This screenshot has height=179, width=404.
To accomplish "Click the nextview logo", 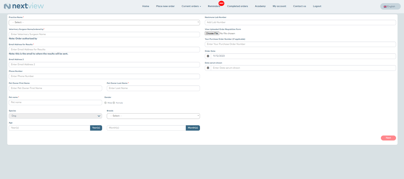I will (x=24, y=6).
